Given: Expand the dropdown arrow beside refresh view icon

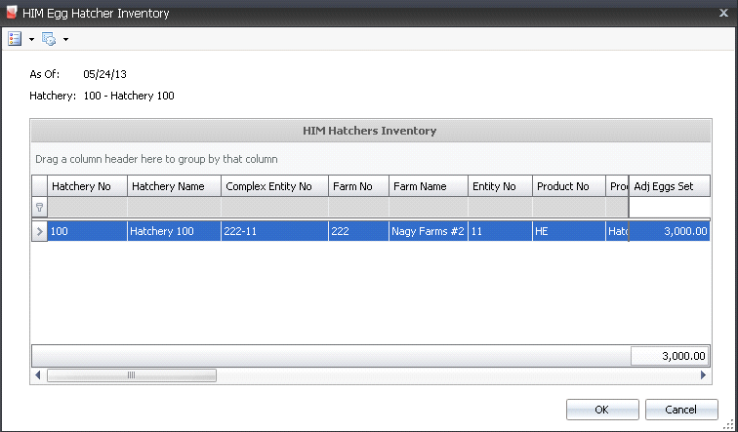Looking at the screenshot, I should pos(65,40).
